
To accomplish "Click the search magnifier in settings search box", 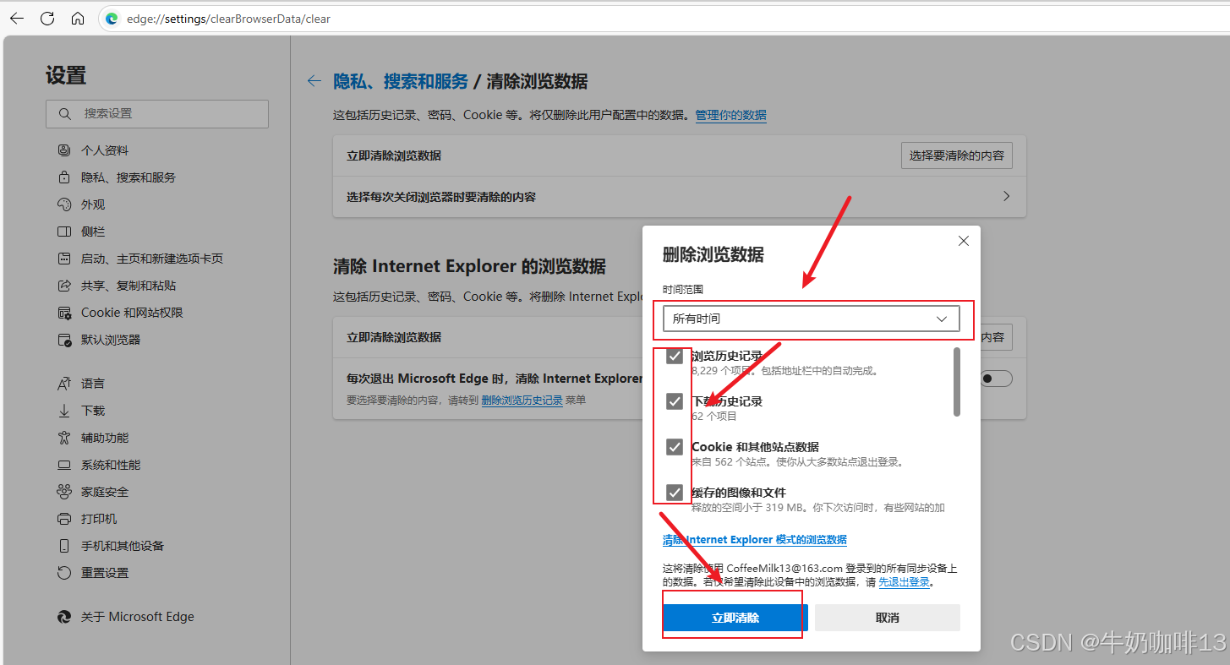I will click(65, 114).
